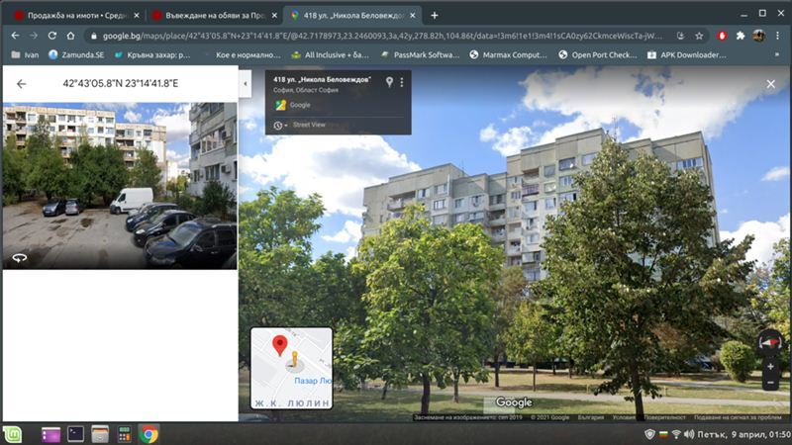Screen dimensions: 792x445
Task: Close Street View with the X button
Action: (x=771, y=84)
